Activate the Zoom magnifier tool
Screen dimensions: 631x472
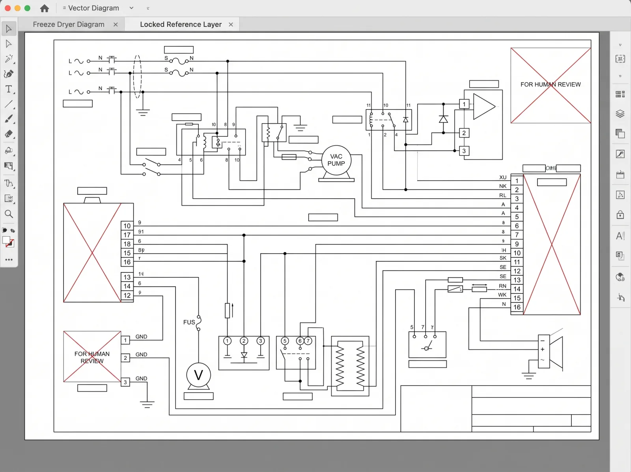(x=9, y=214)
